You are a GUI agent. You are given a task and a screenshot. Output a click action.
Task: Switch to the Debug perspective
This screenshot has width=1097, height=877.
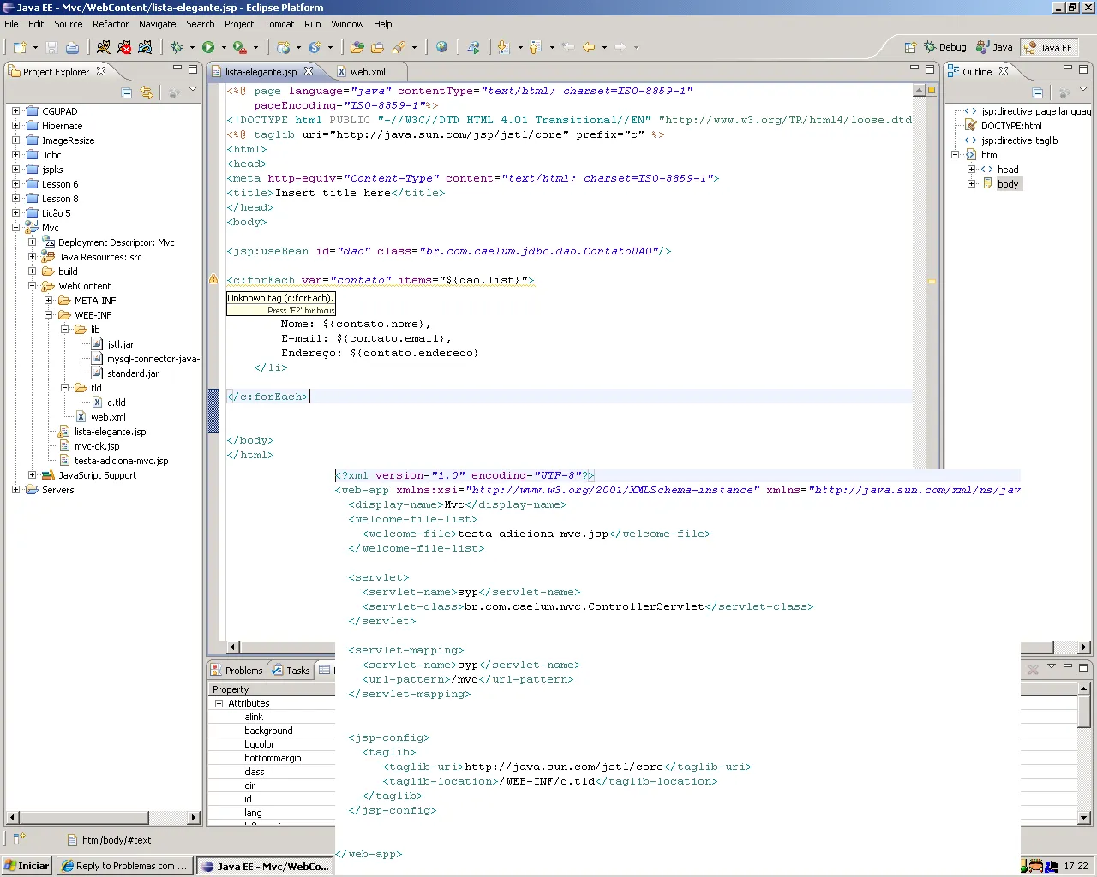[944, 48]
